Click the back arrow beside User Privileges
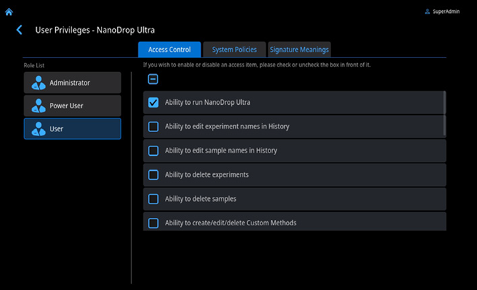The width and height of the screenshot is (477, 290). [x=19, y=30]
